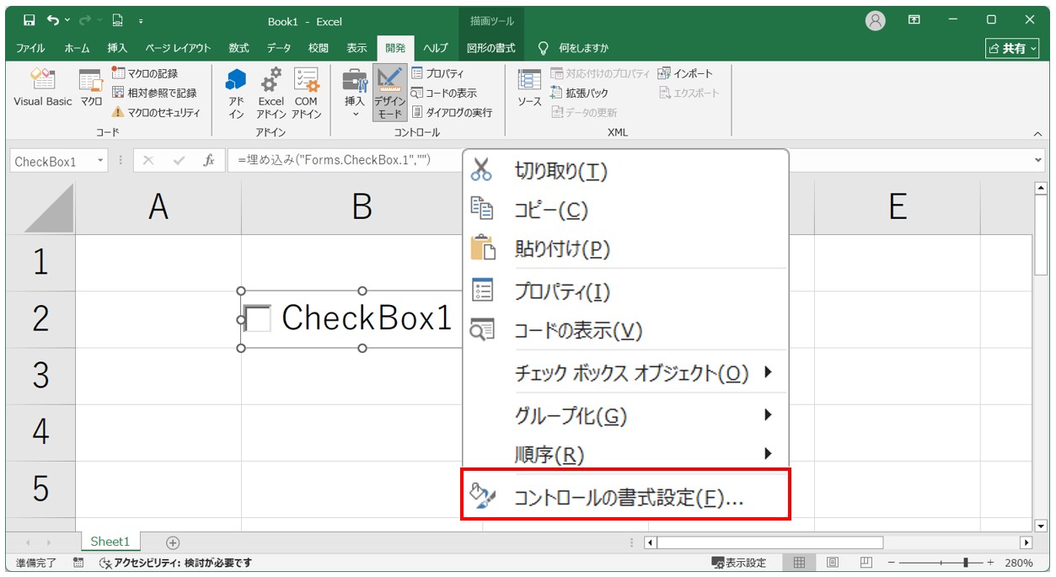This screenshot has height=577, width=1056.
Task: Open the ヘルプ tab
Action: point(435,48)
